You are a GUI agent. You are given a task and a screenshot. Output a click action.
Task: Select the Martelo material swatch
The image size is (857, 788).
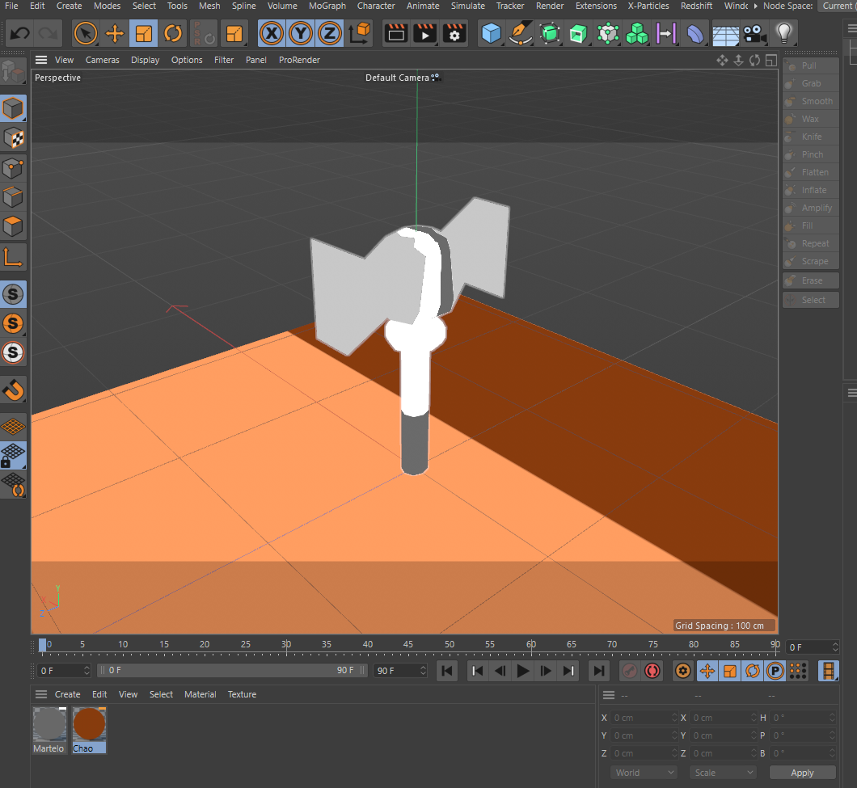49,730
